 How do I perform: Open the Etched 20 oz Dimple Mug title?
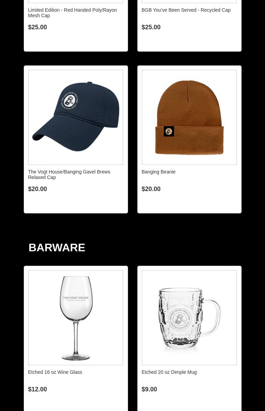click(169, 372)
